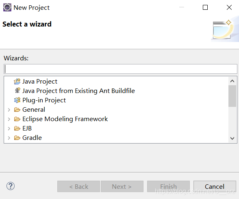239x199 pixels.
Task: Click the Next > button
Action: (x=122, y=186)
